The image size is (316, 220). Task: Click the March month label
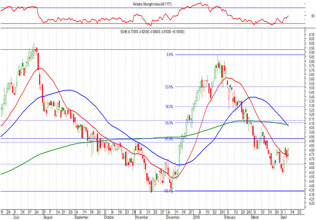coord(255,218)
